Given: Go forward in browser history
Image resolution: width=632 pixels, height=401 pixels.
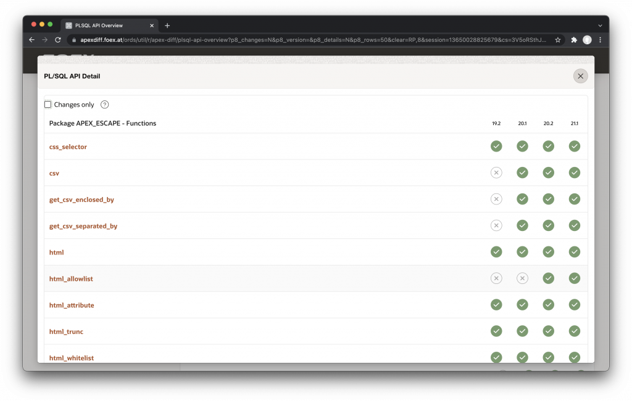Looking at the screenshot, I should (44, 40).
